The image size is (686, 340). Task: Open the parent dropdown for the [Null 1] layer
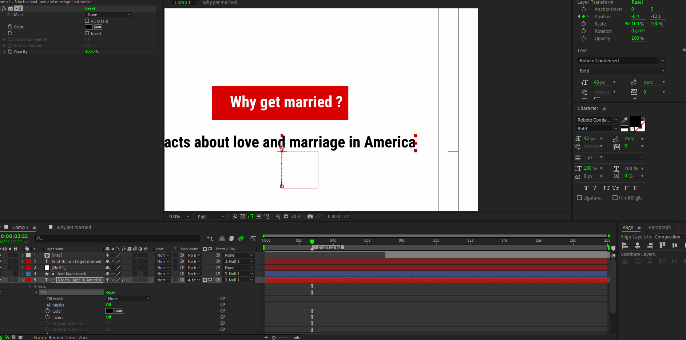pos(239,268)
